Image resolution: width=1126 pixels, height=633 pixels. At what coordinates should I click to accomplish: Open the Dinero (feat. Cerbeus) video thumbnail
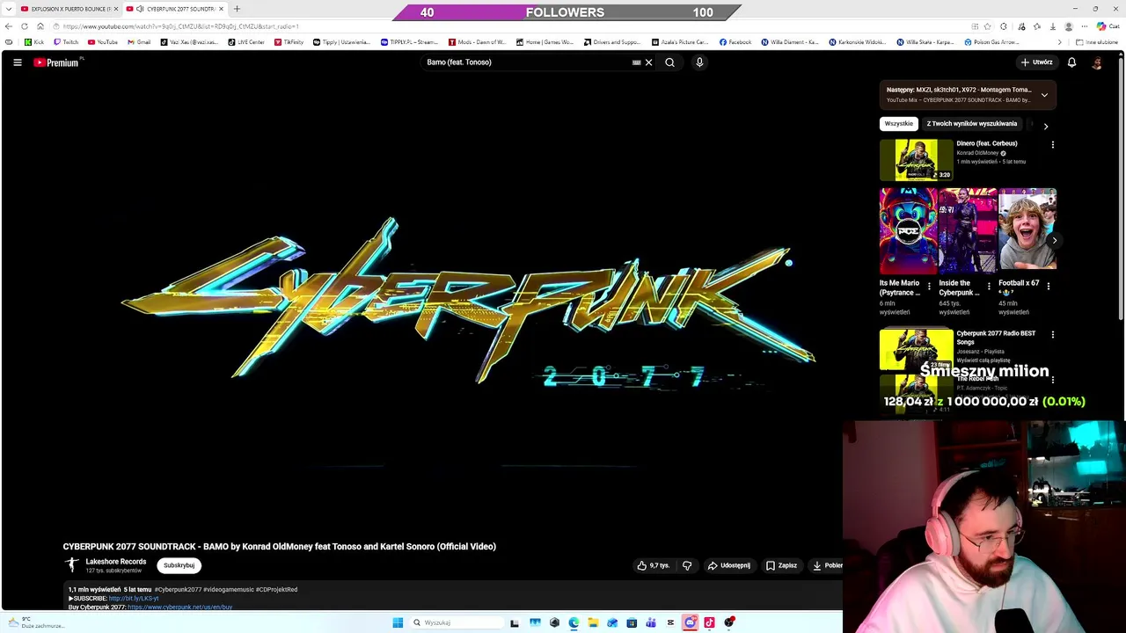pyautogui.click(x=916, y=160)
